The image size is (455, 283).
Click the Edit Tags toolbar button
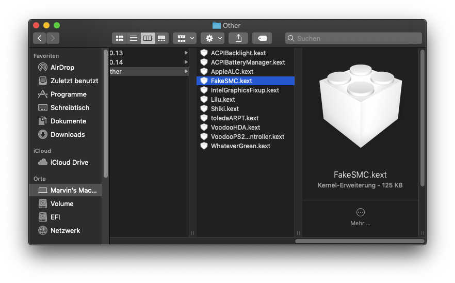(x=262, y=38)
